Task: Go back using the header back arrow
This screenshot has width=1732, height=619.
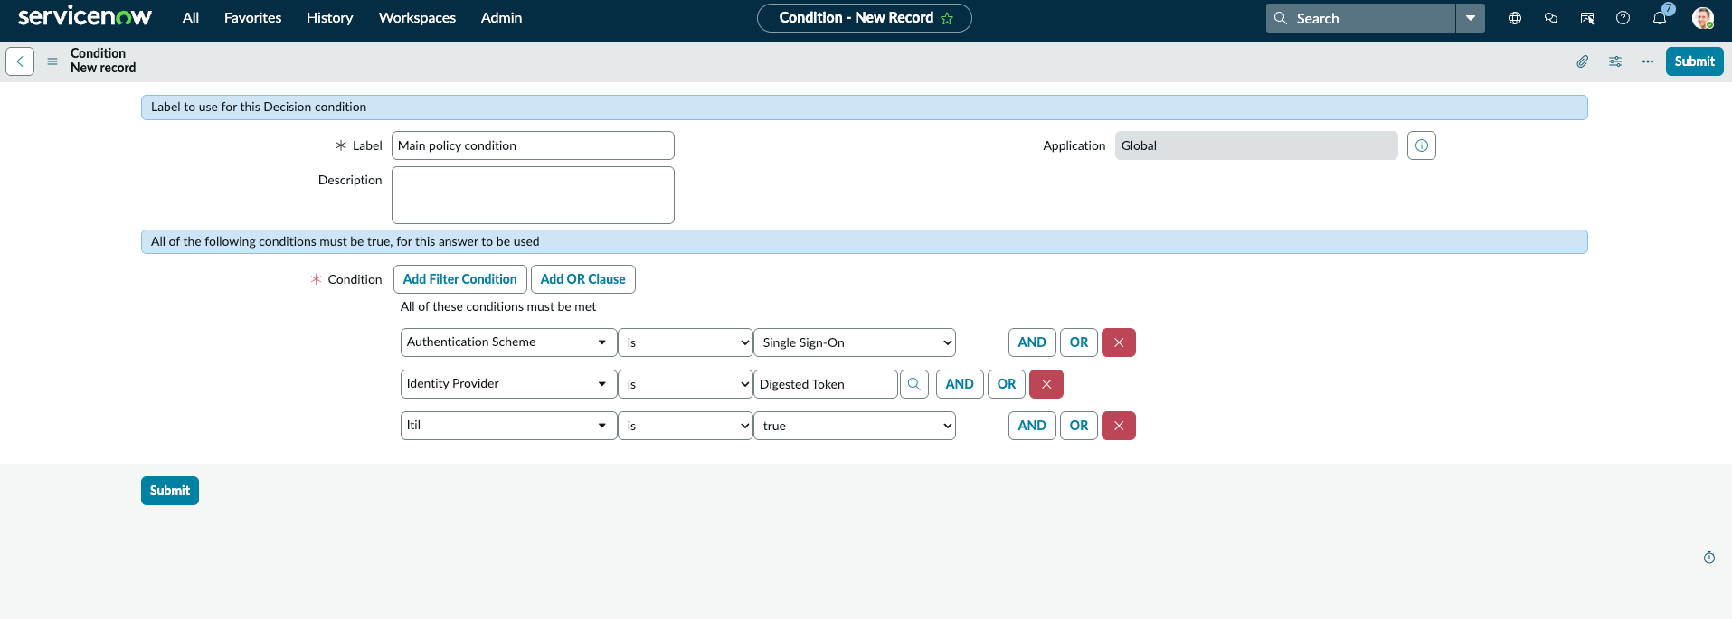Action: pyautogui.click(x=20, y=61)
